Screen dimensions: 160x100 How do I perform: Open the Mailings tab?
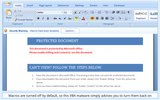pyautogui.click(x=79, y=6)
